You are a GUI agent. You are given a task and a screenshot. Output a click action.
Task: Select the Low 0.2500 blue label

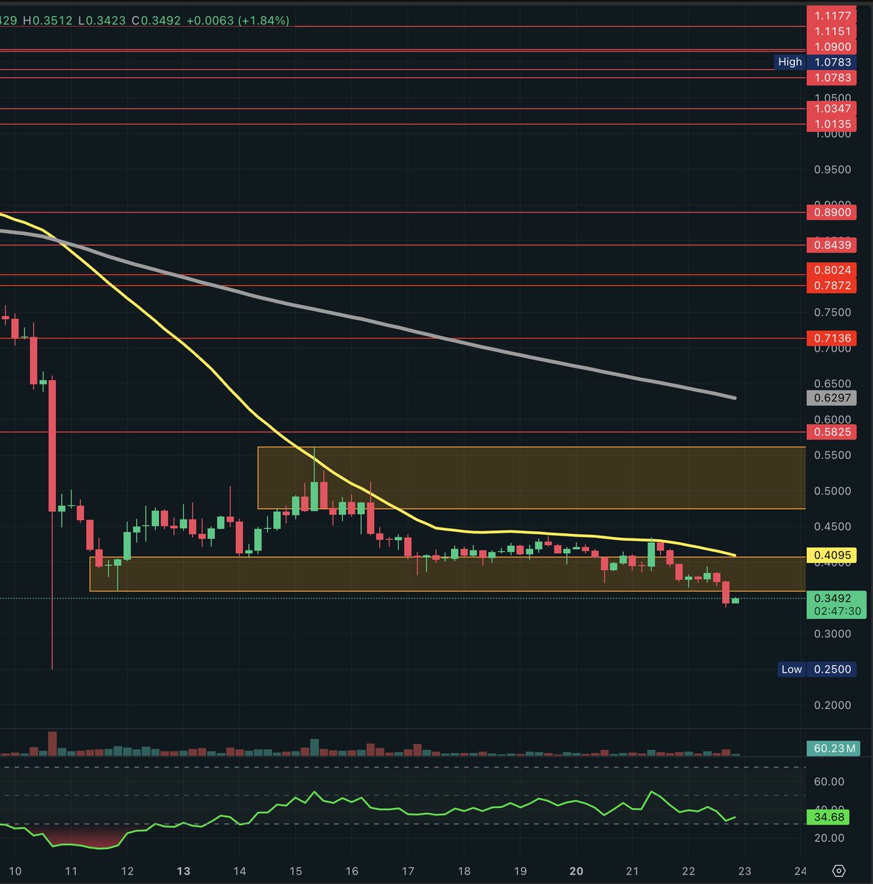817,669
